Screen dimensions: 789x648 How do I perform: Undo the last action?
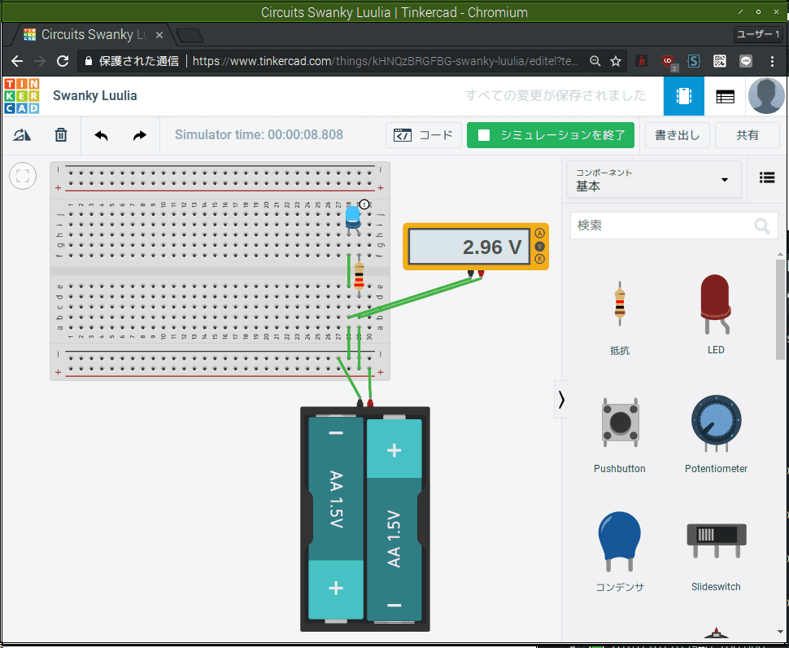click(101, 135)
